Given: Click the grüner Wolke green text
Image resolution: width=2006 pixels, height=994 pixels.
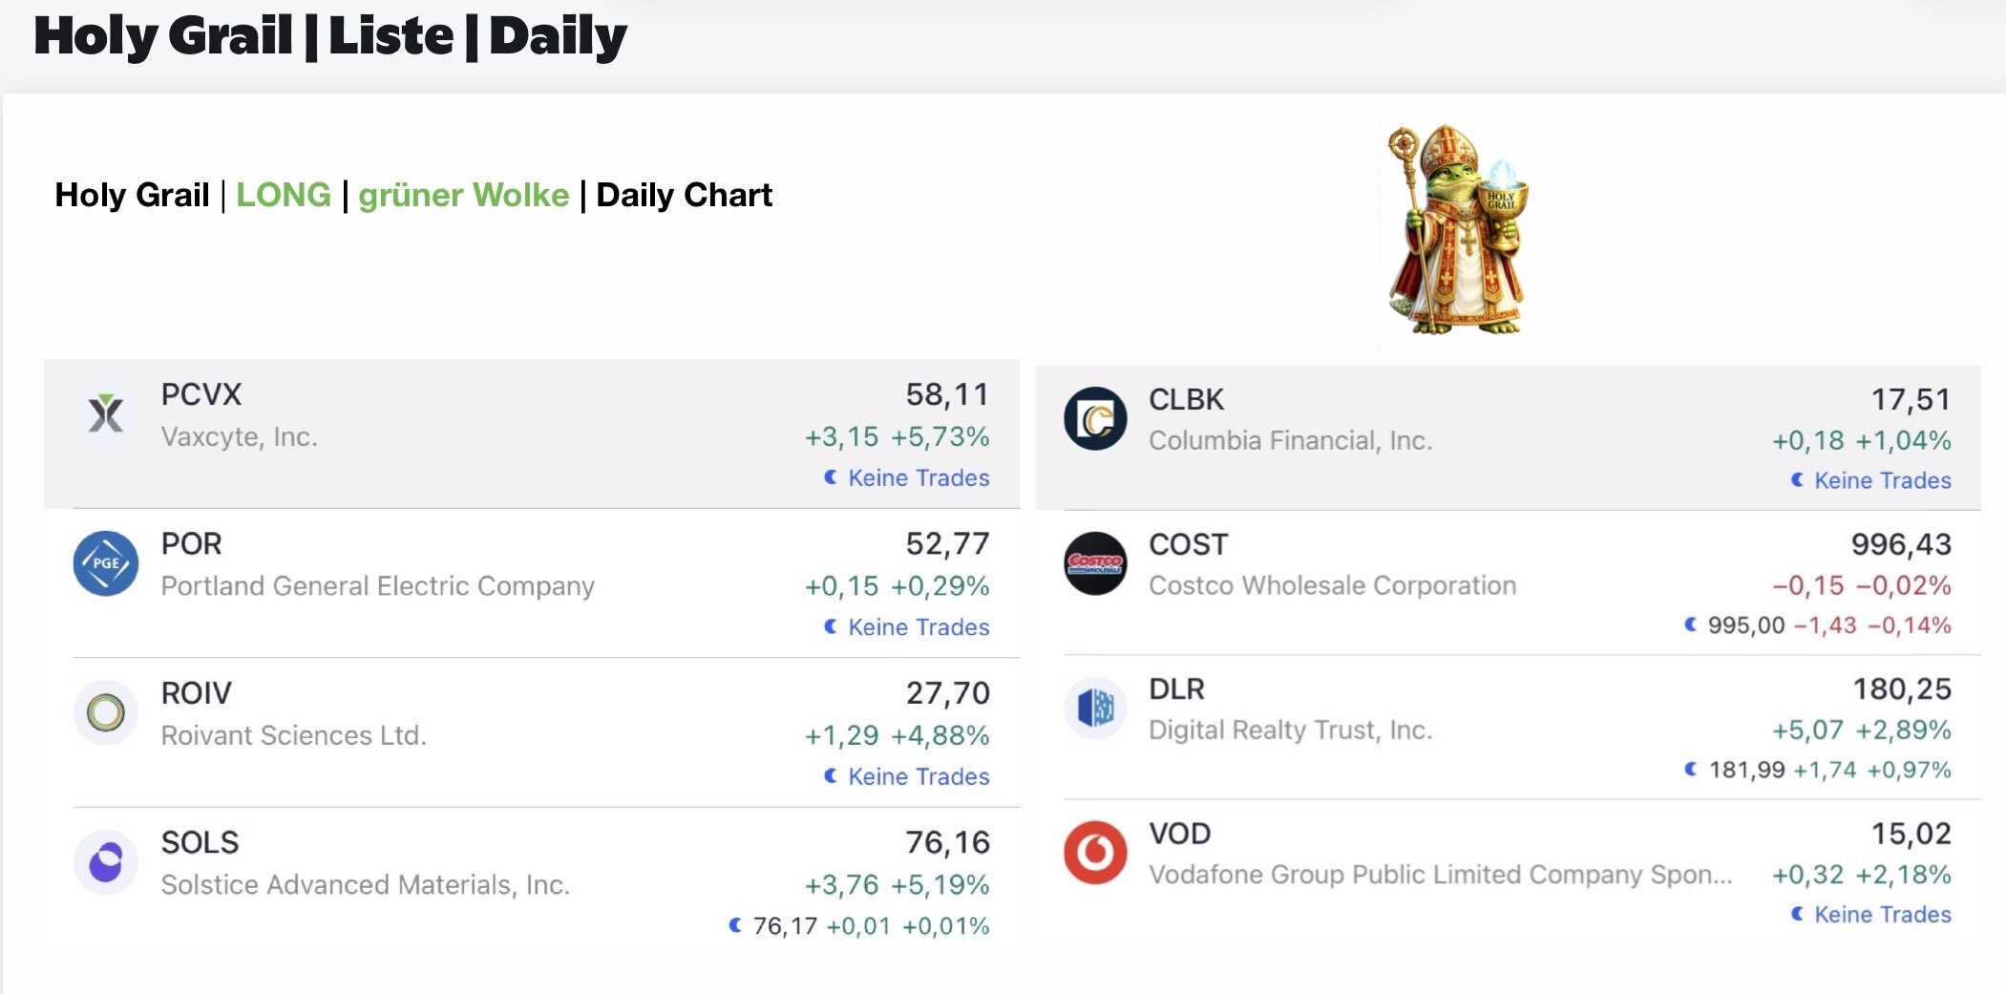Looking at the screenshot, I should click(463, 195).
